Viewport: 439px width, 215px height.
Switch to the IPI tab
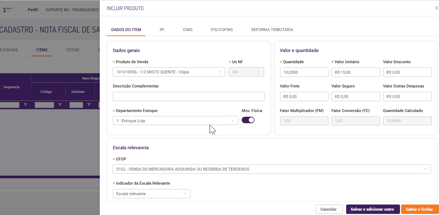pyautogui.click(x=162, y=30)
